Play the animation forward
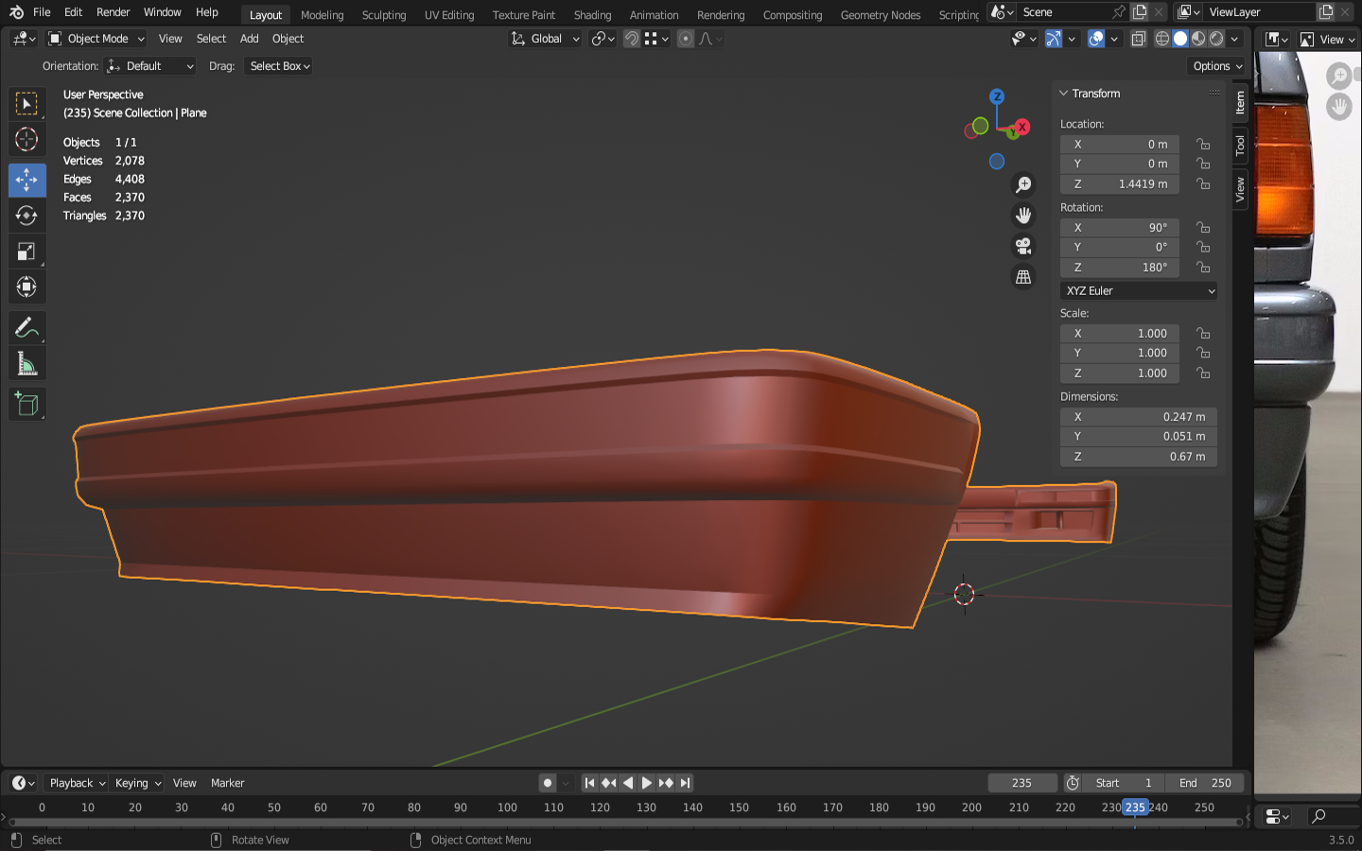Screen dimensions: 1362x851 pyautogui.click(x=647, y=783)
